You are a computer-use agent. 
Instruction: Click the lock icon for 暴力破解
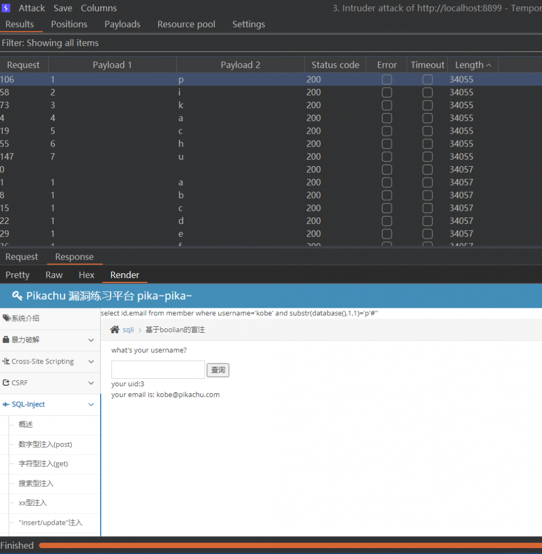click(x=6, y=340)
